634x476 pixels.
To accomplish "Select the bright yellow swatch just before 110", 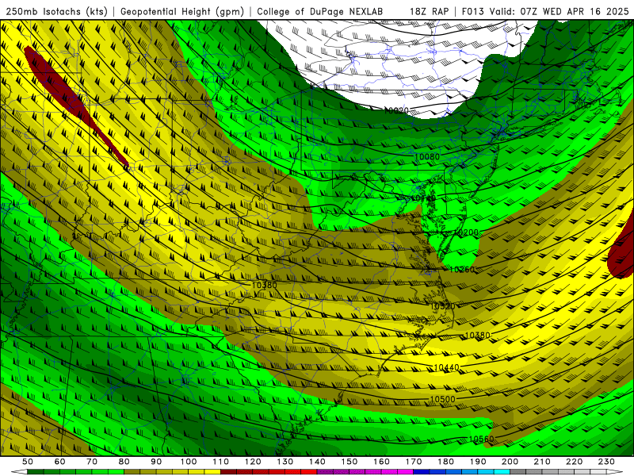I will pos(212,472).
